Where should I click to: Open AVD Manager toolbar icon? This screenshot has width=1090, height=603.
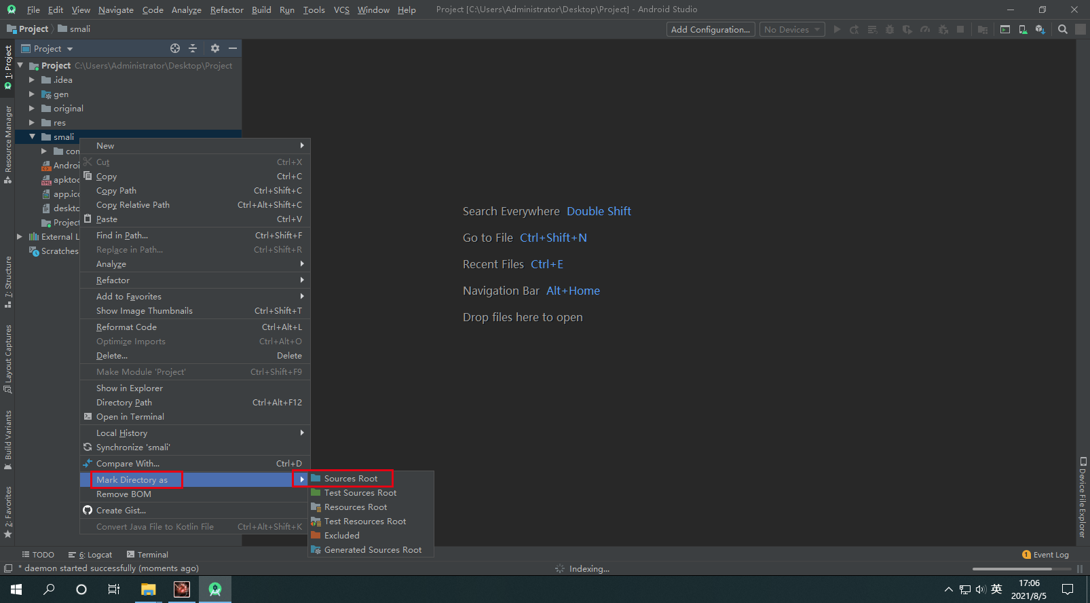tap(1023, 29)
